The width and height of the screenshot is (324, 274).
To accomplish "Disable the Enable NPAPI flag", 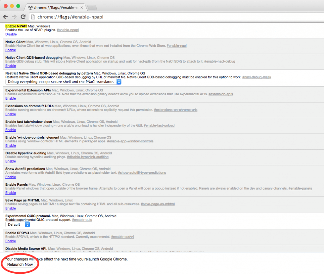I will (x=11, y=34).
